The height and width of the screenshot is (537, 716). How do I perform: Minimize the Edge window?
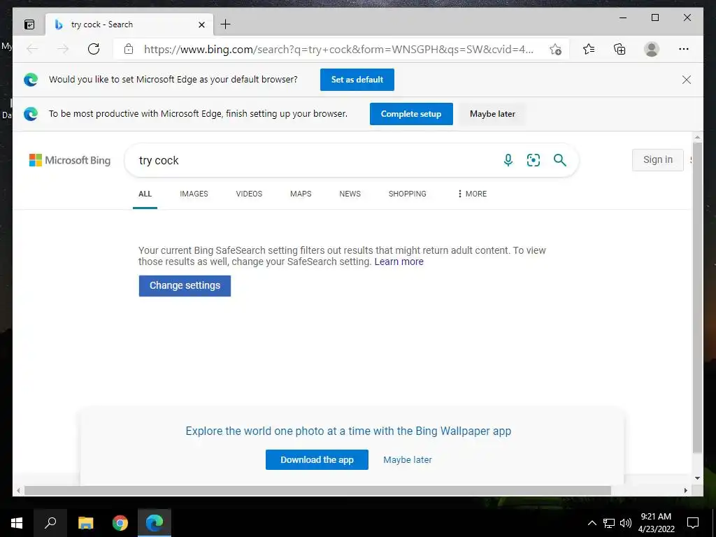tap(623, 17)
